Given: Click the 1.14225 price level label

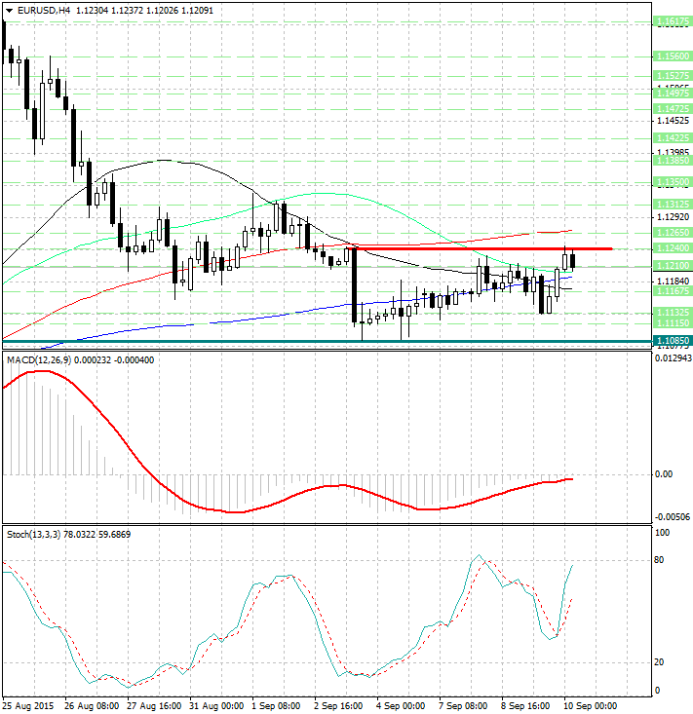Looking at the screenshot, I should tap(673, 137).
